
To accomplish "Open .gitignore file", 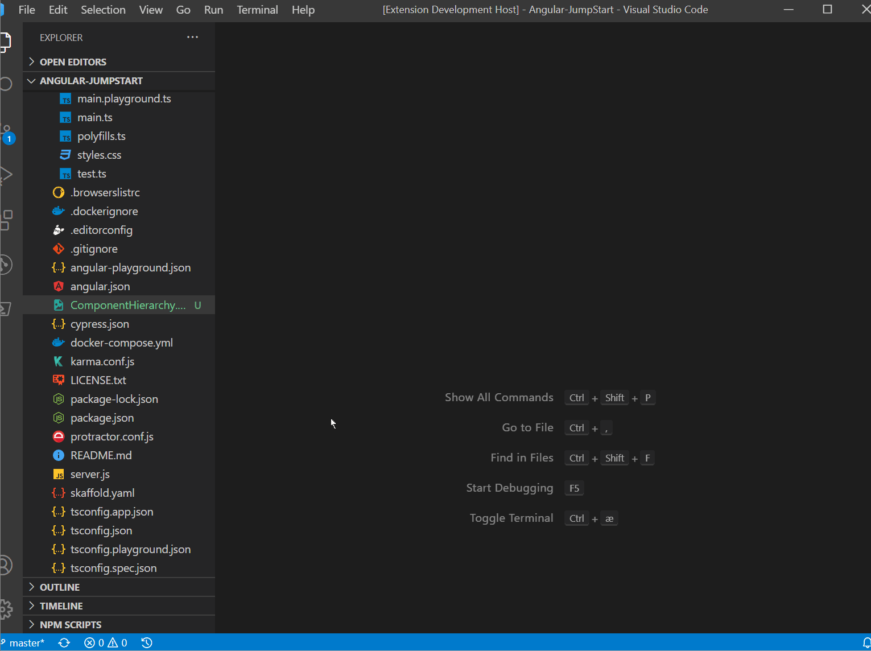I will [119, 249].
